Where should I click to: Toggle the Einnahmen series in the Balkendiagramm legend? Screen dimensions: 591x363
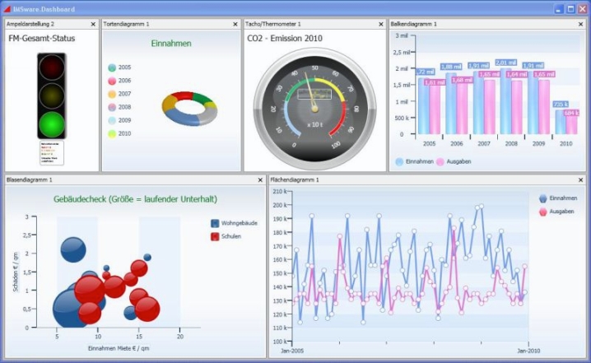pos(399,161)
